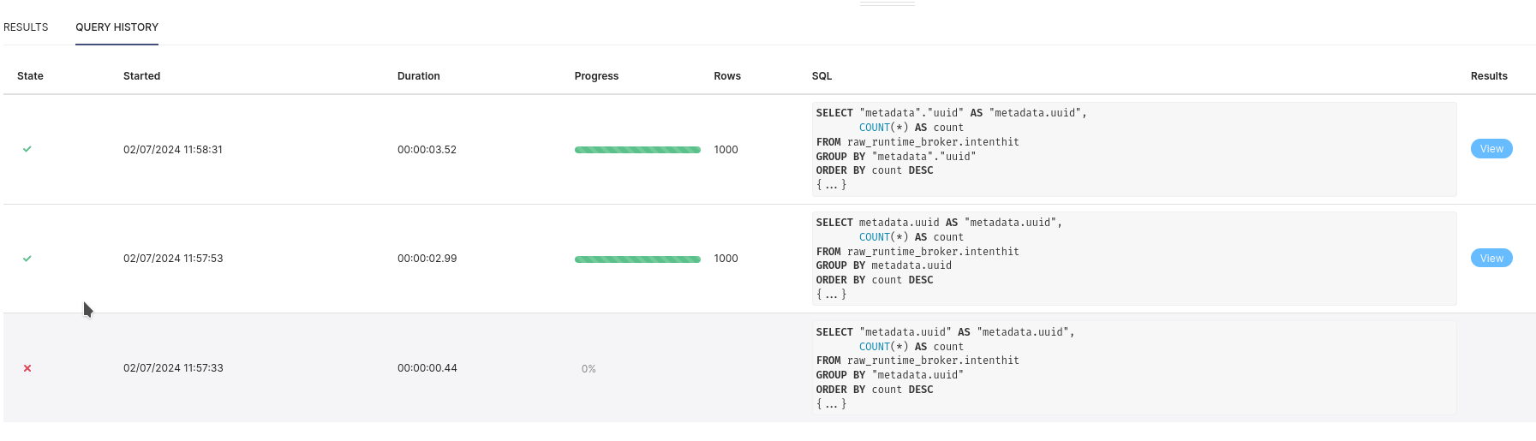
Task: Switch to the RESULTS tab
Action: [26, 27]
